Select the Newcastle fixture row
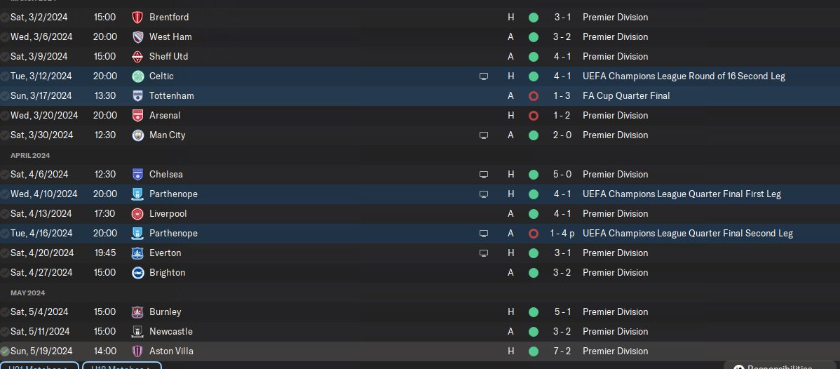The image size is (840, 369). pos(420,331)
